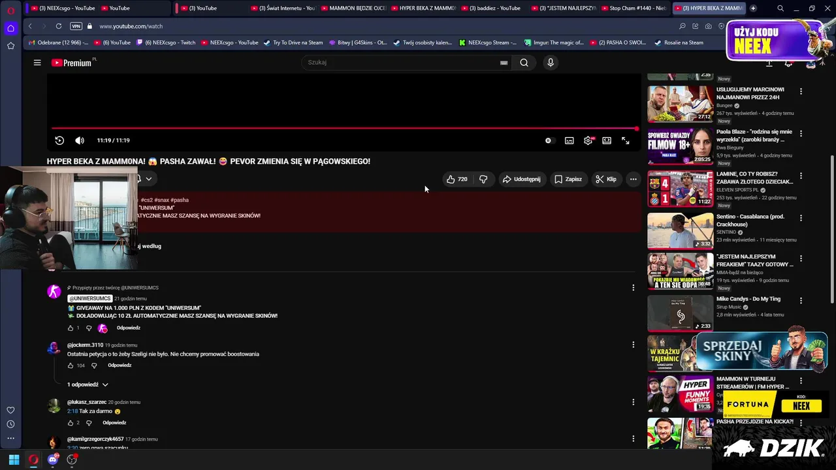This screenshot has height=470, width=836.
Task: Switch to the 'baddiez - YouTube' tab
Action: coord(494,8)
